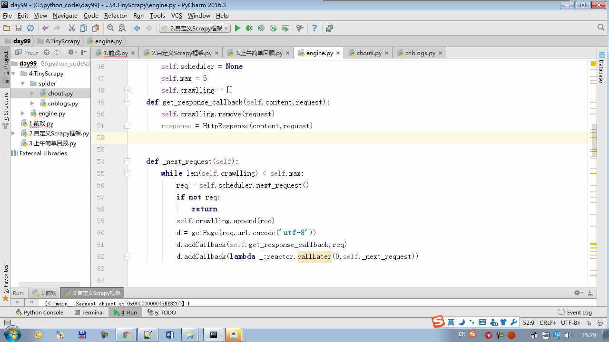609x342 pixels.
Task: Open the Event Log
Action: click(575, 313)
